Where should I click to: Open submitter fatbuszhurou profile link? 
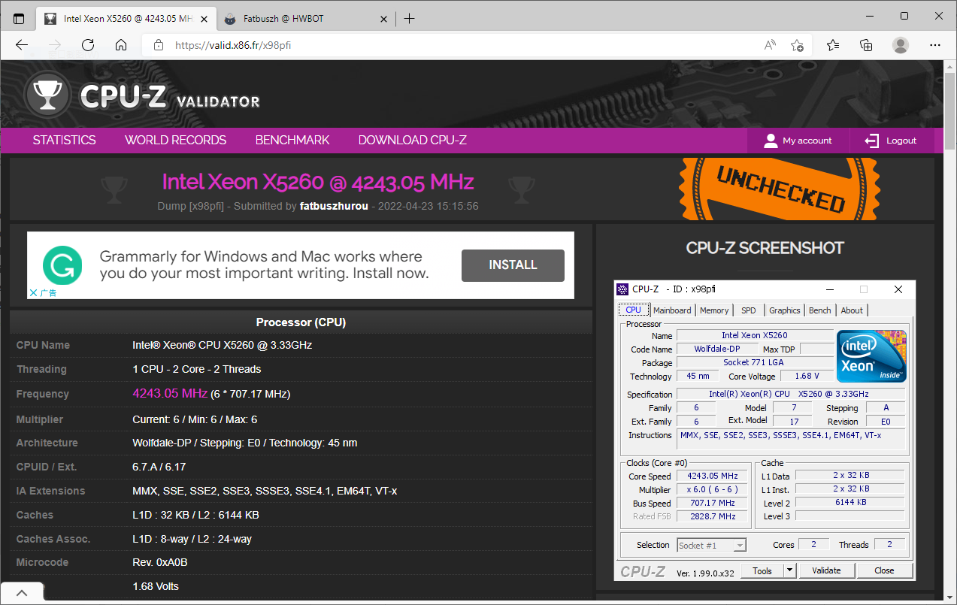coord(334,206)
